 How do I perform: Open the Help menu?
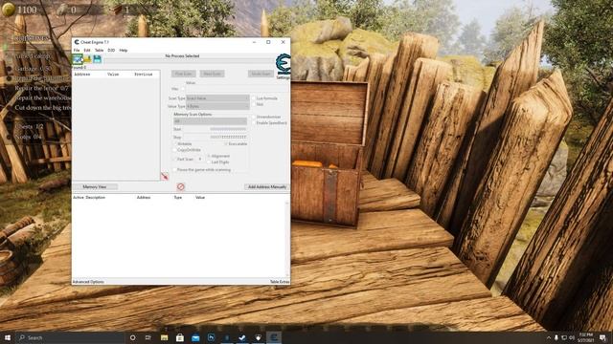pos(124,51)
